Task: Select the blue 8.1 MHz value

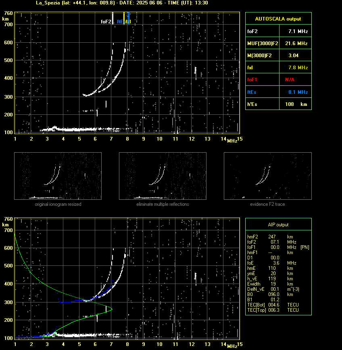Action: click(298, 92)
